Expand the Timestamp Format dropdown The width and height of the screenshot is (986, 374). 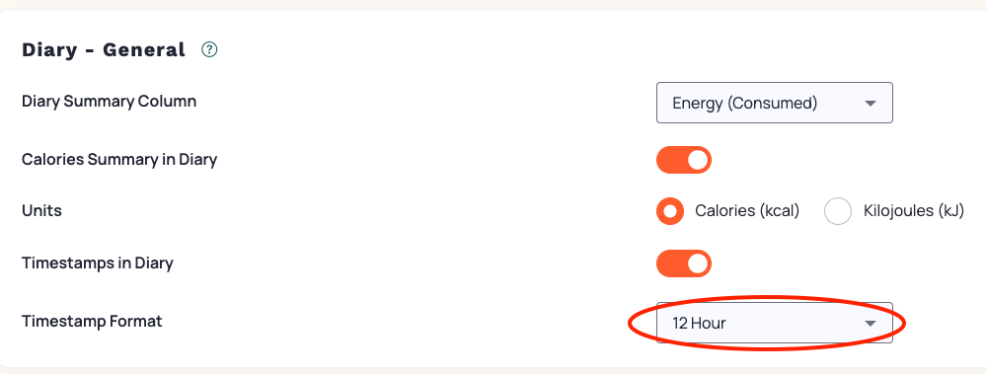[x=775, y=323]
